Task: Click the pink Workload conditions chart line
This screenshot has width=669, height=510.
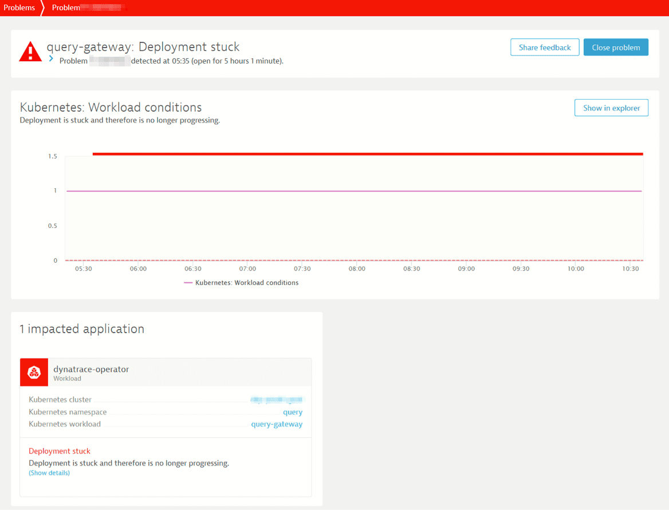Action: point(354,191)
